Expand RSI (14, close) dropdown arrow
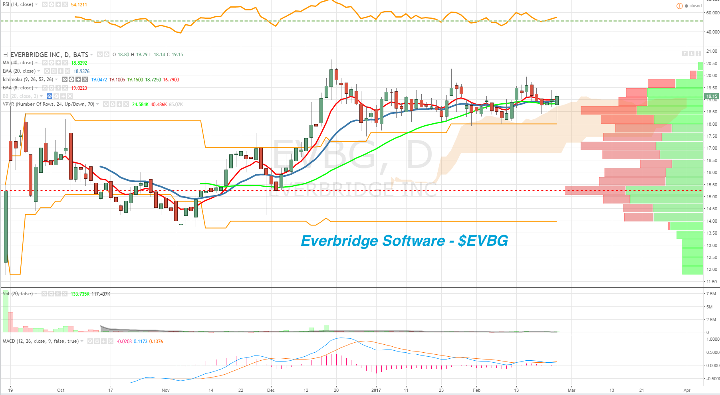Viewport: 720px width, 395px height. (x=37, y=5)
